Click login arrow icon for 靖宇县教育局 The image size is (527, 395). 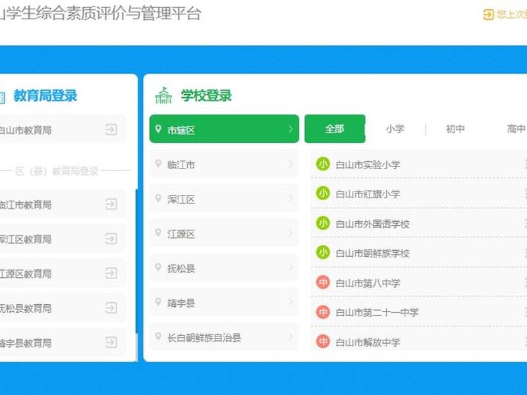[111, 342]
